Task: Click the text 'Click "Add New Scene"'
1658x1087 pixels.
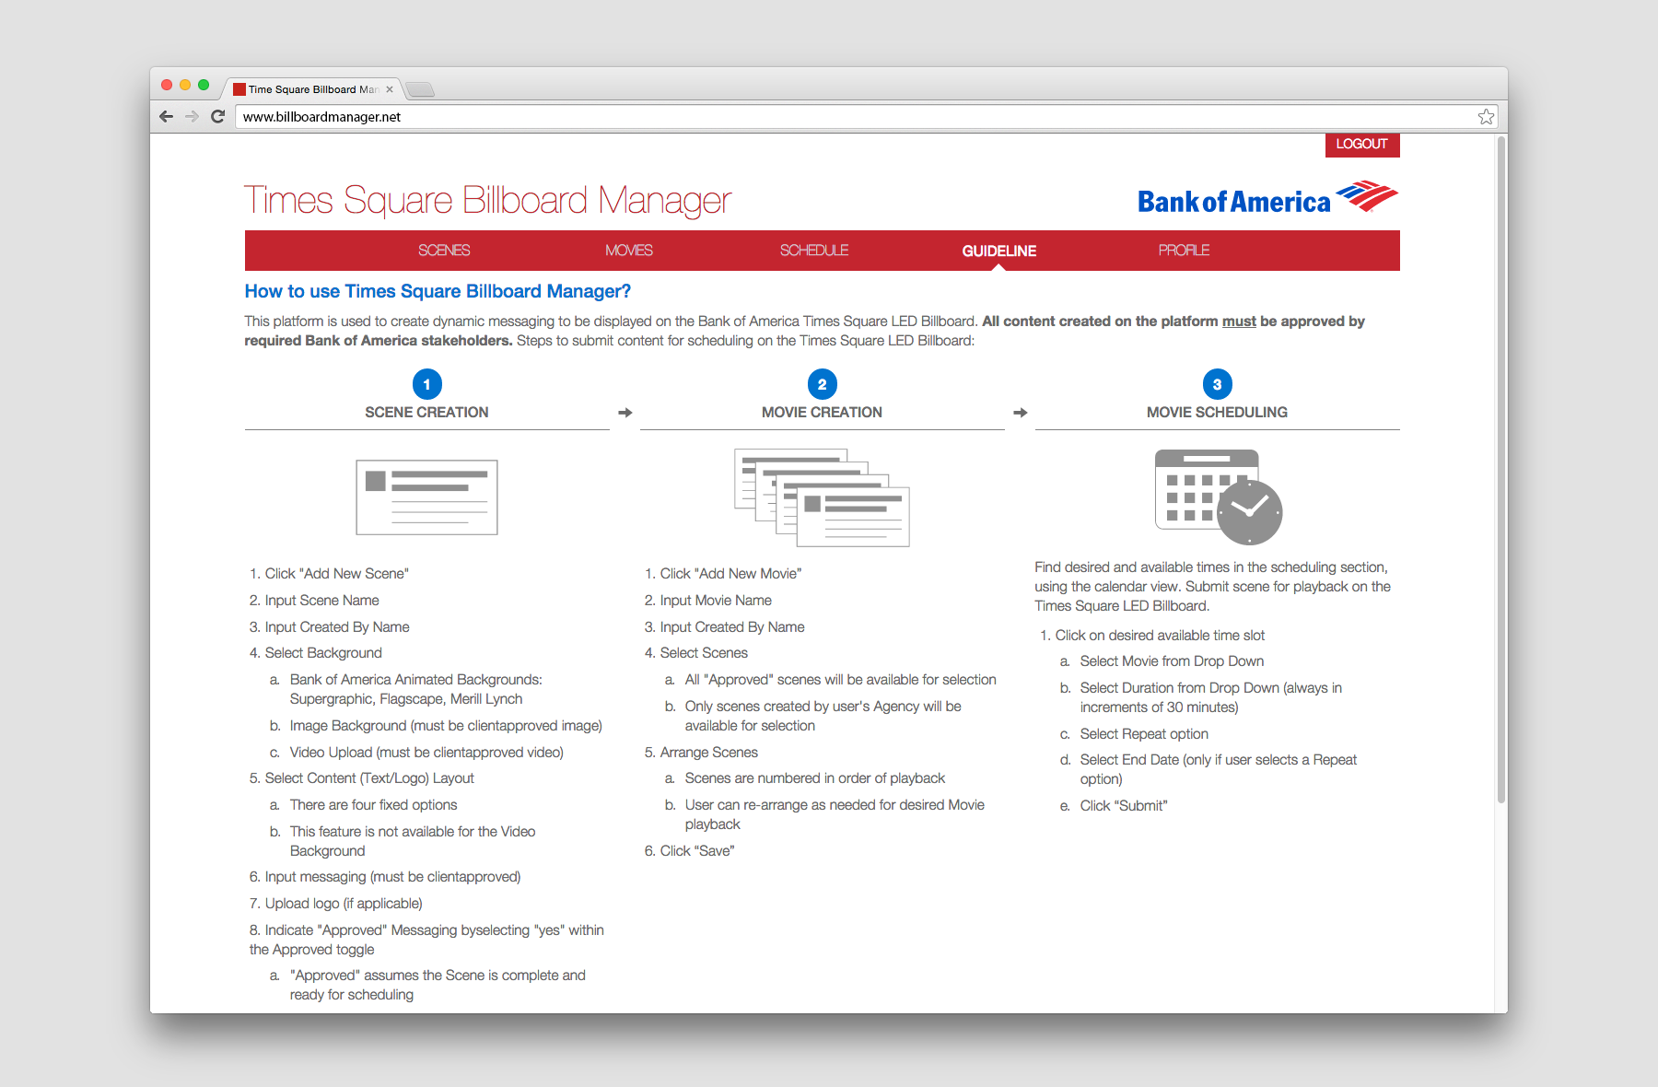Action: tap(337, 574)
